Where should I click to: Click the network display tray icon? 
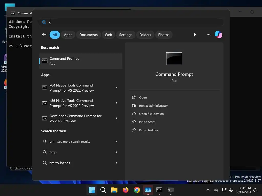[x=224, y=190]
